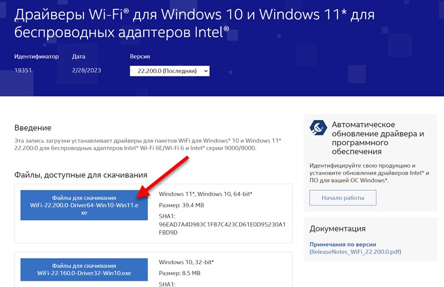Viewport: 444px width, 287px height.
Task: Open the version 22.200.0 dropdown
Action: (169, 71)
